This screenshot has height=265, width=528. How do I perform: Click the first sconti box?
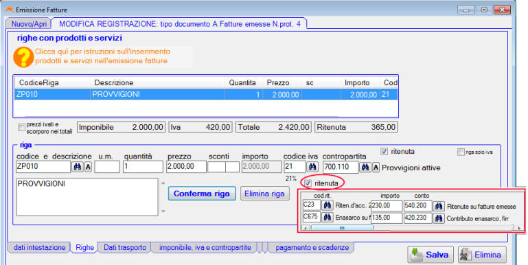click(x=216, y=167)
